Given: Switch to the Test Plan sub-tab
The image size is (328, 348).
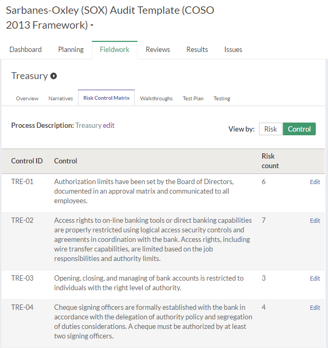Looking at the screenshot, I should (193, 98).
